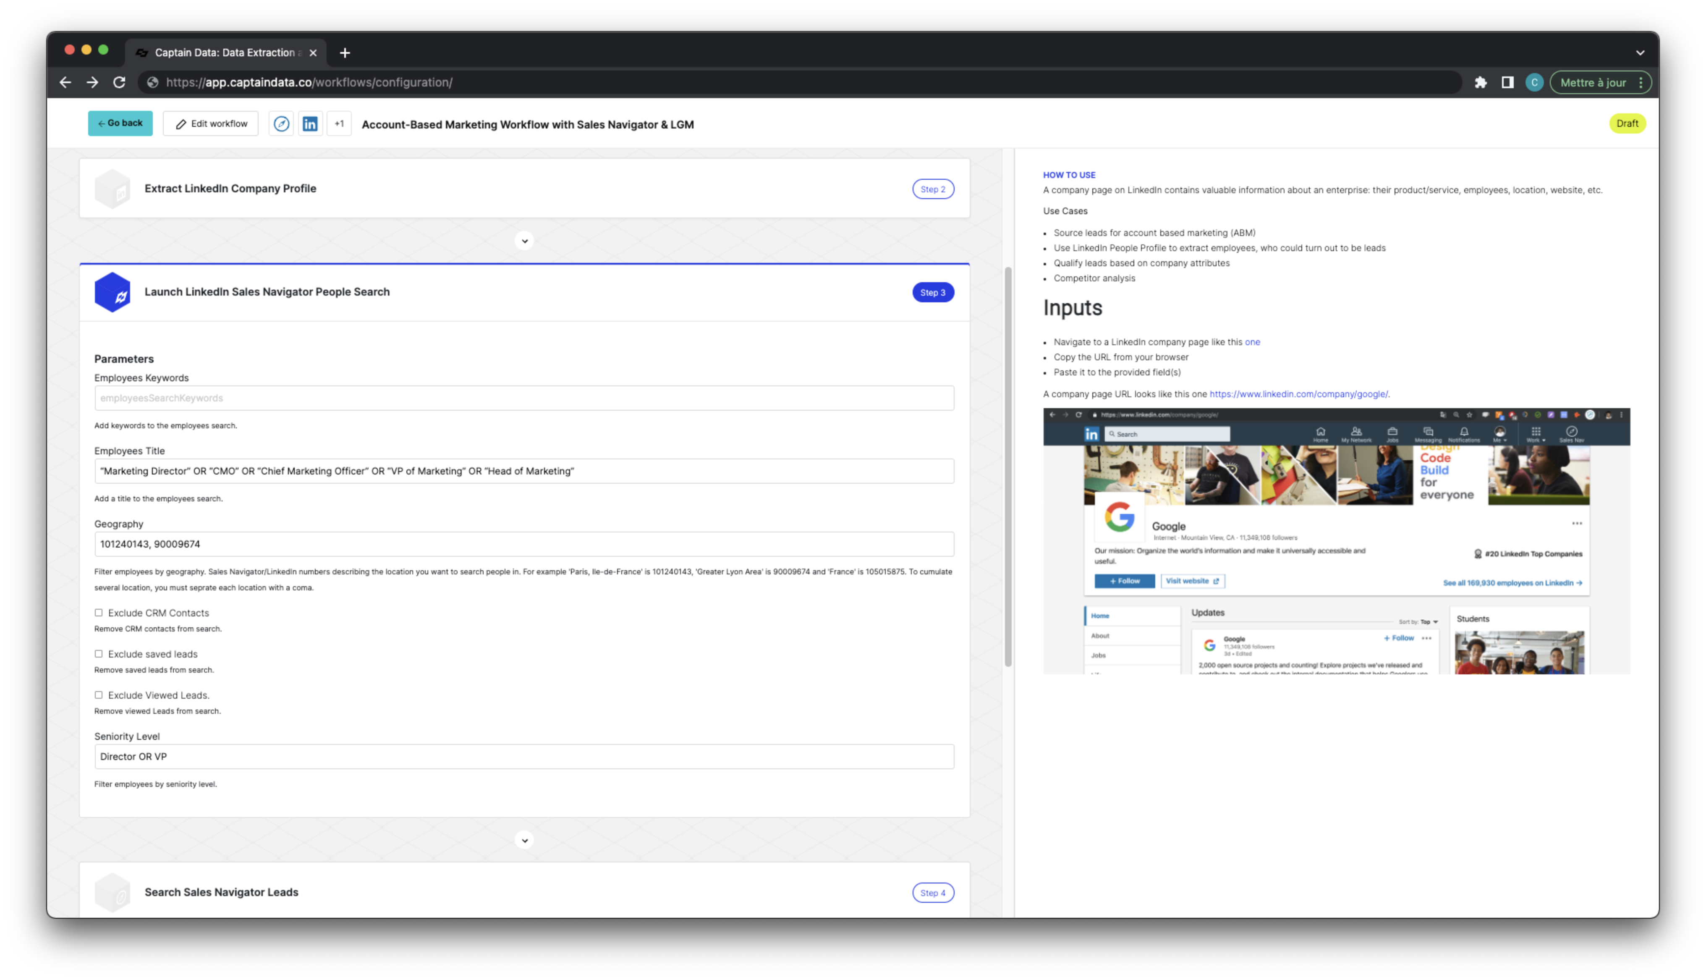Toggle the browser side panel icon
This screenshot has height=980, width=1706.
[x=1507, y=82]
